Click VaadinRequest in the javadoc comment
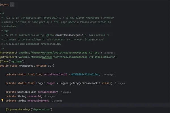Viewport: 170px width, 113px height. (73, 35)
